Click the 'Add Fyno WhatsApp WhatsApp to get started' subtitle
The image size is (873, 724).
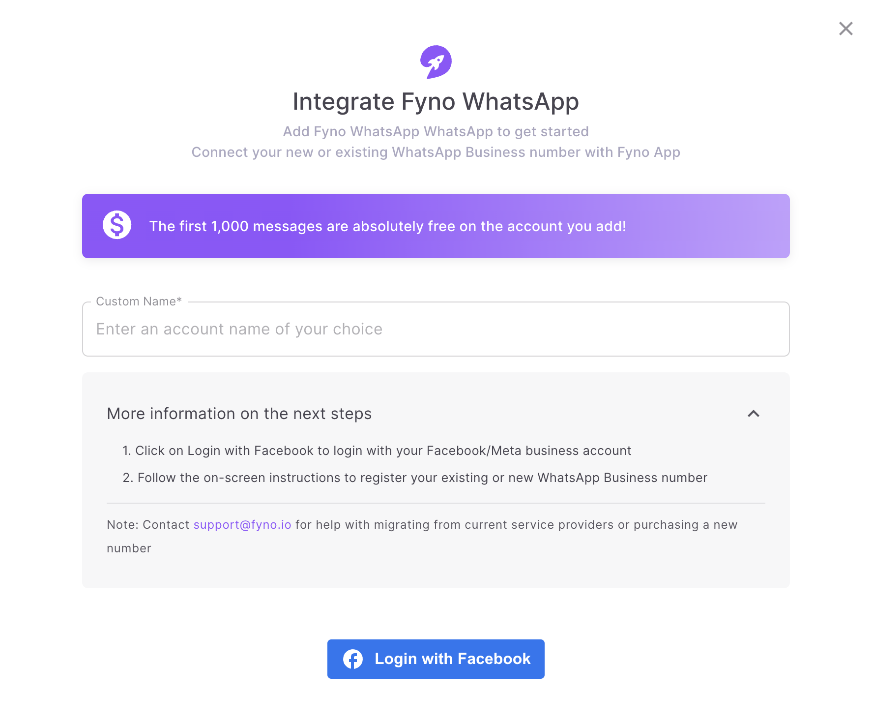(436, 131)
